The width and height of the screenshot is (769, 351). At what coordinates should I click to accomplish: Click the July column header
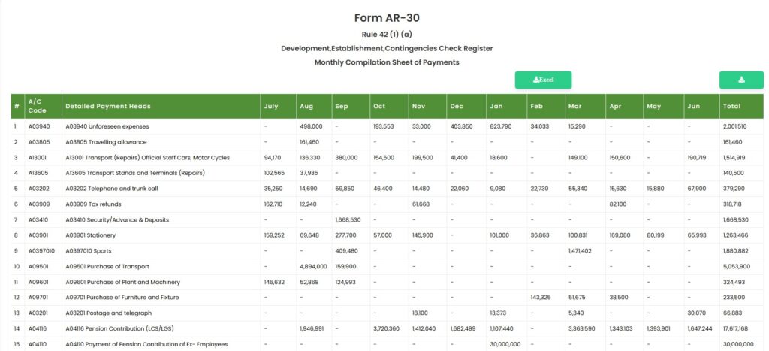278,106
